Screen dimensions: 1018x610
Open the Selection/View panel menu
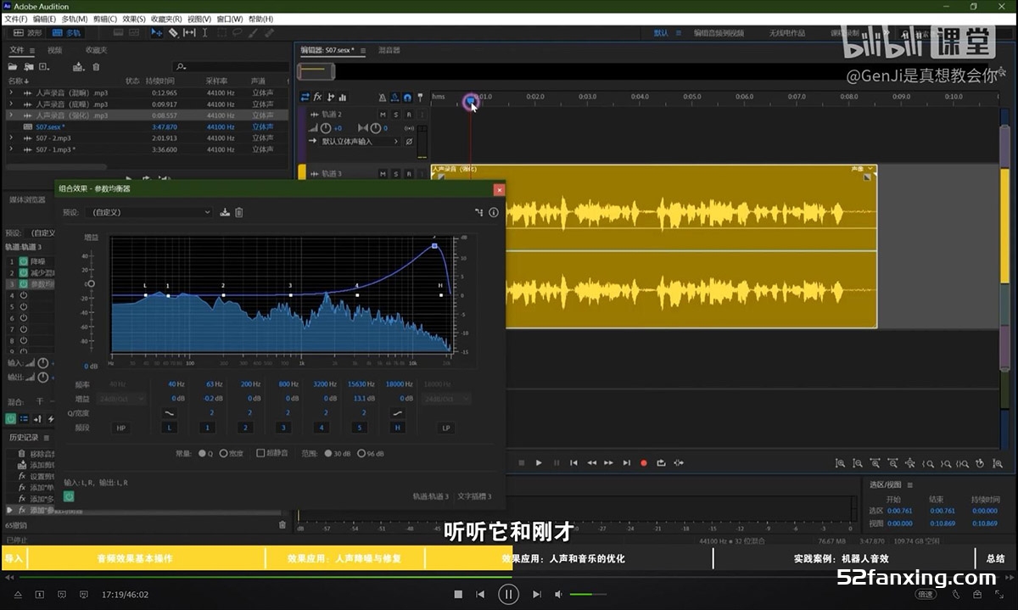909,485
